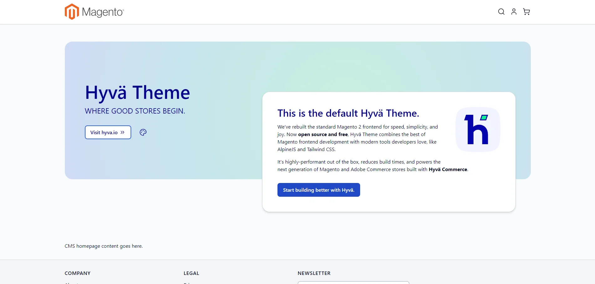Click the bold 'Hyvä Commerce' text
595x284 pixels.
click(448, 170)
